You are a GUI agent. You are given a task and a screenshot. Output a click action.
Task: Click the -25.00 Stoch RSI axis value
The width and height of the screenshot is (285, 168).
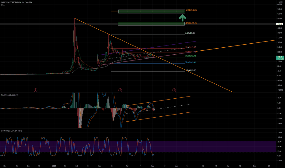(x=280, y=161)
